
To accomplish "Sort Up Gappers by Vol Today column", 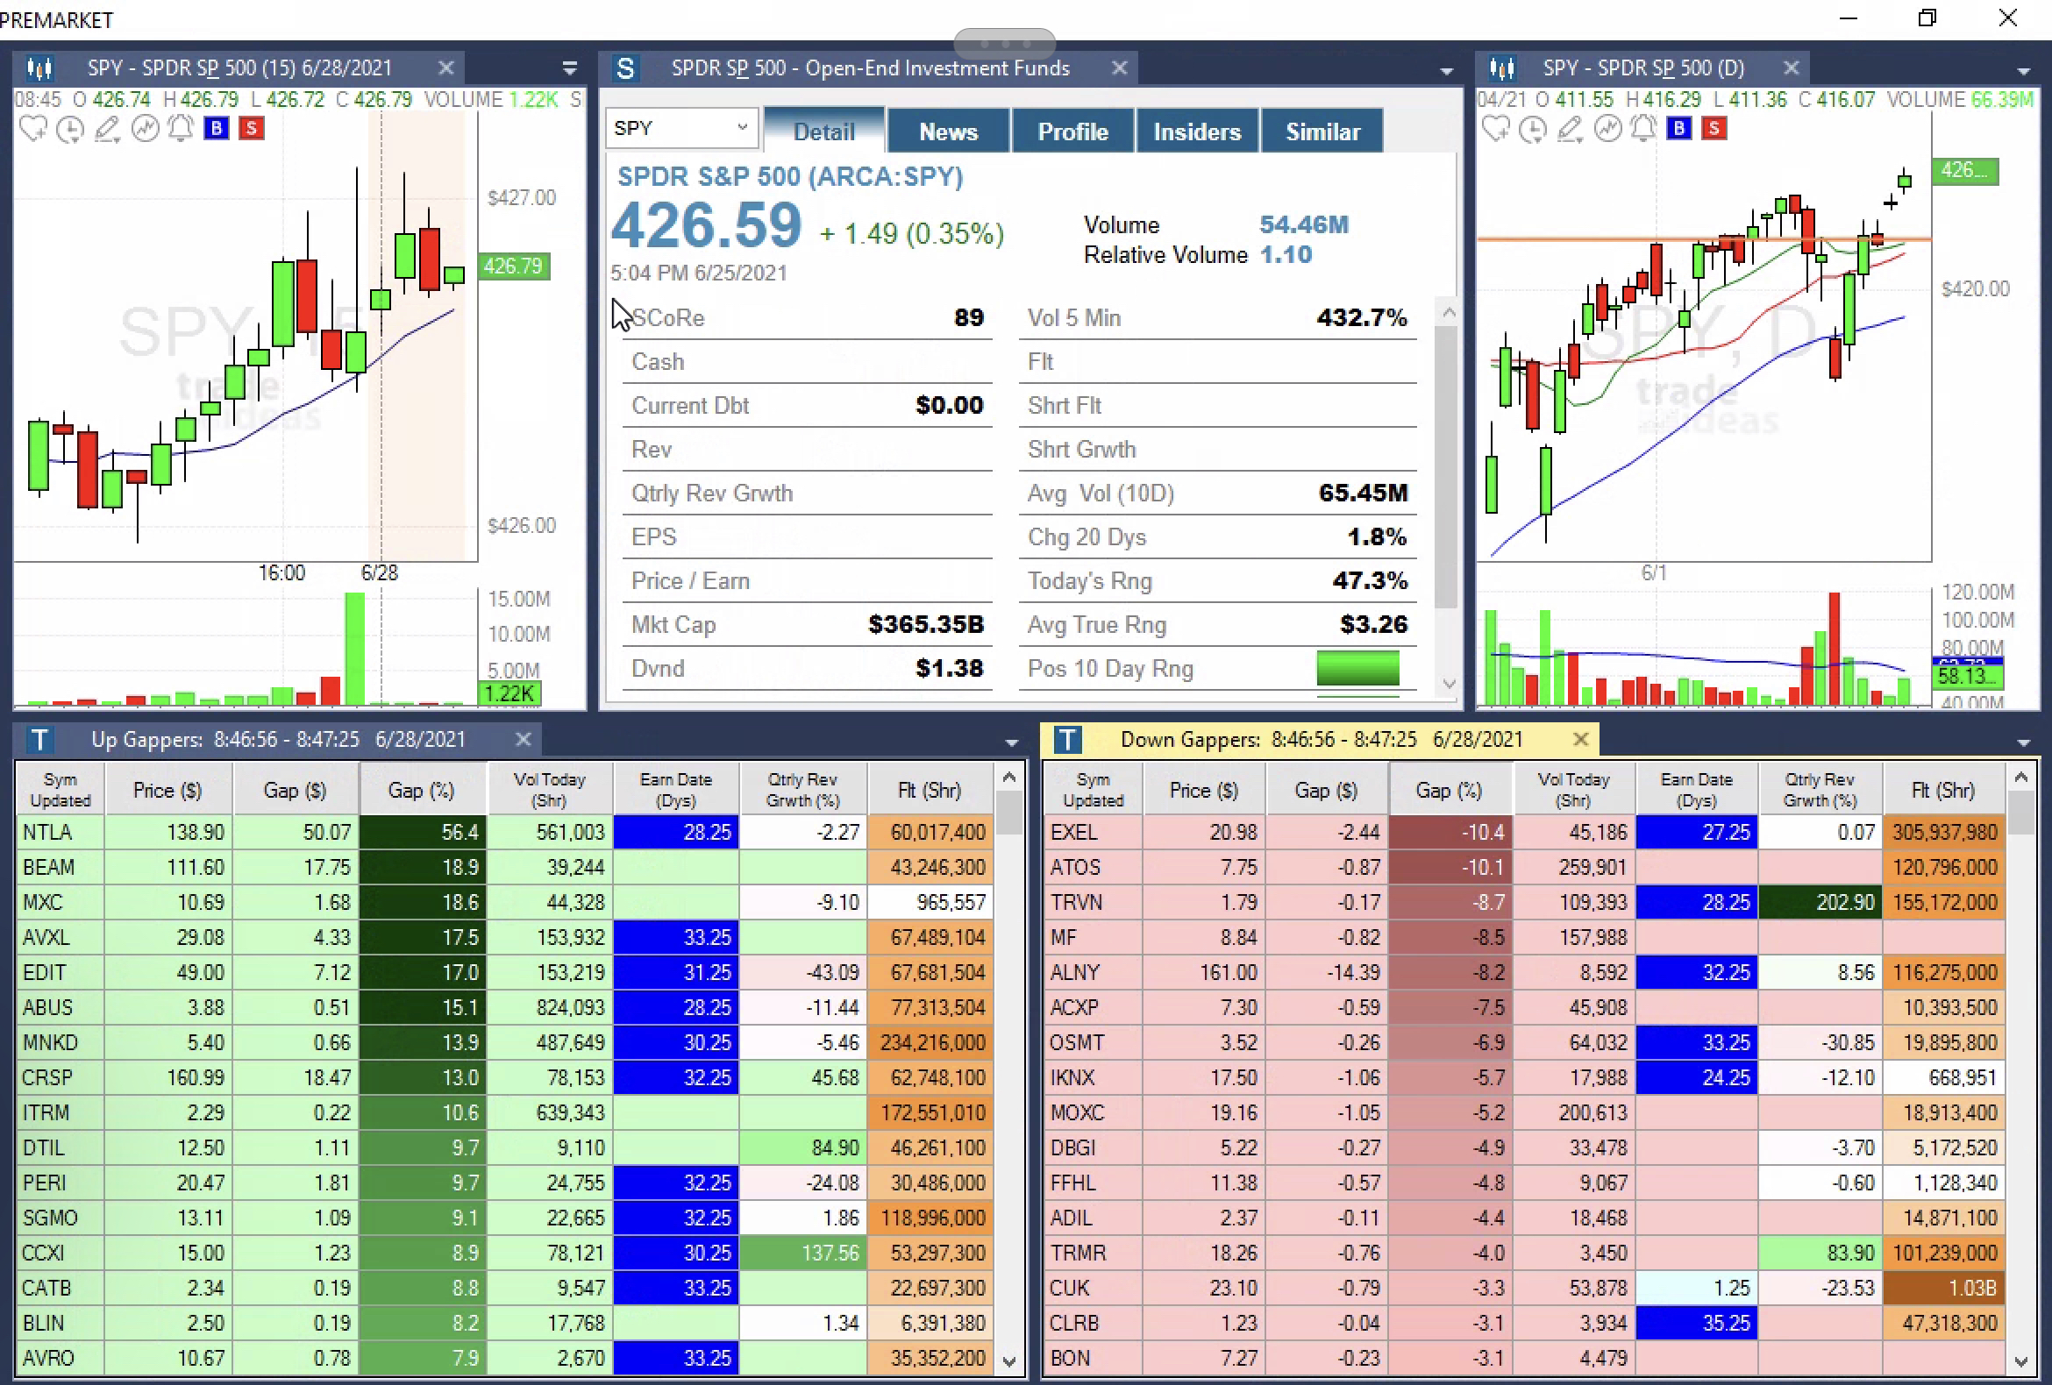I will (x=549, y=790).
